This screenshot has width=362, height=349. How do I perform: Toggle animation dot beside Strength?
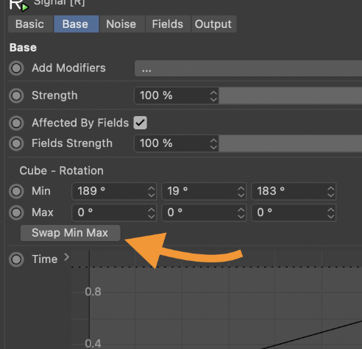point(16,96)
